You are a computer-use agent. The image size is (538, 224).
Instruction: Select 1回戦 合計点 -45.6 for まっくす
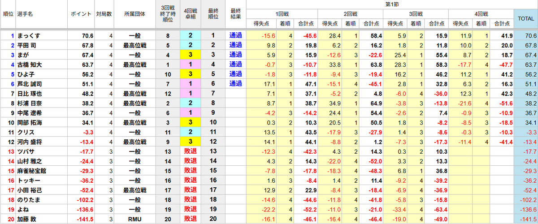tap(310, 35)
